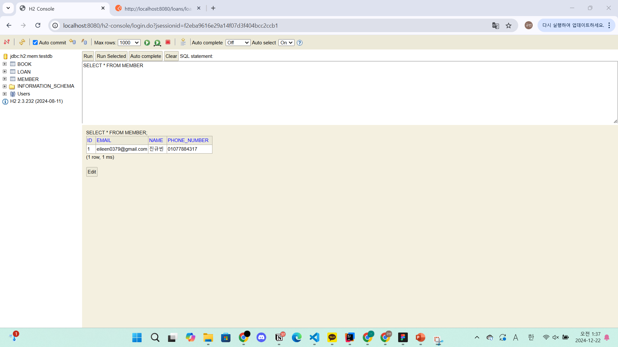618x347 pixels.
Task: Switch to the localhost loans browser tab
Action: point(158,9)
